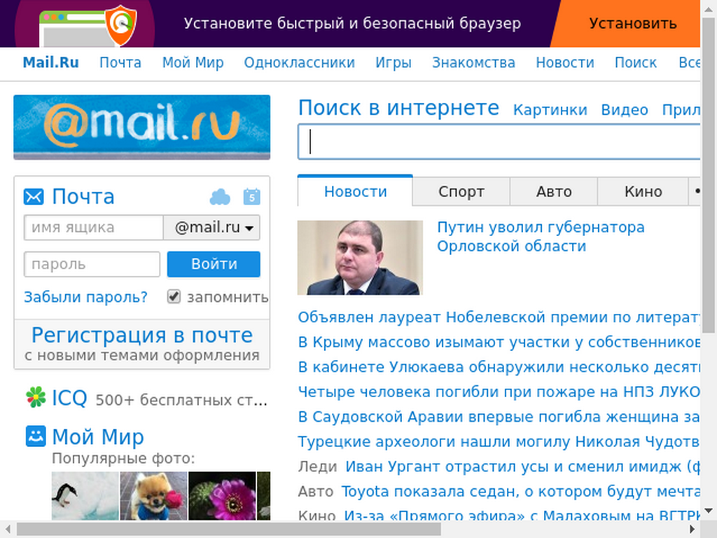Click the ICQ link
The height and width of the screenshot is (538, 717).
[69, 398]
